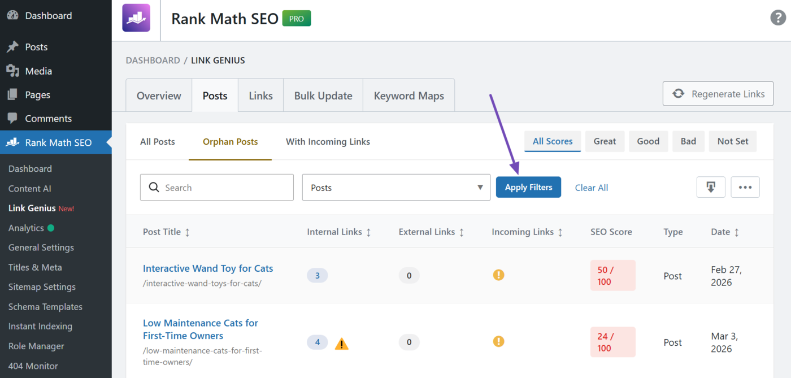The height and width of the screenshot is (378, 791).
Task: Click the Media icon in sidebar
Action: 12,71
